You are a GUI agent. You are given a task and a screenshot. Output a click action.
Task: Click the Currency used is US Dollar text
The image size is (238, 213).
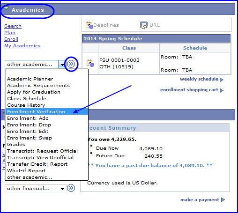pyautogui.click(x=122, y=183)
